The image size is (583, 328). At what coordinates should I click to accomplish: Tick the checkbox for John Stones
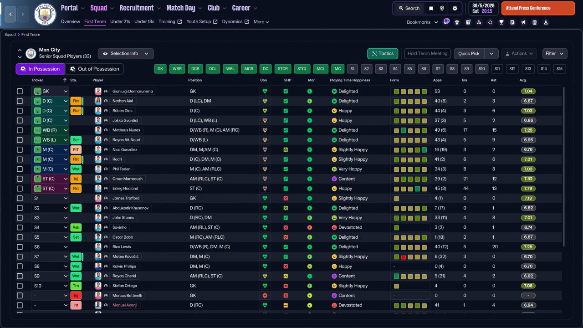coord(20,218)
